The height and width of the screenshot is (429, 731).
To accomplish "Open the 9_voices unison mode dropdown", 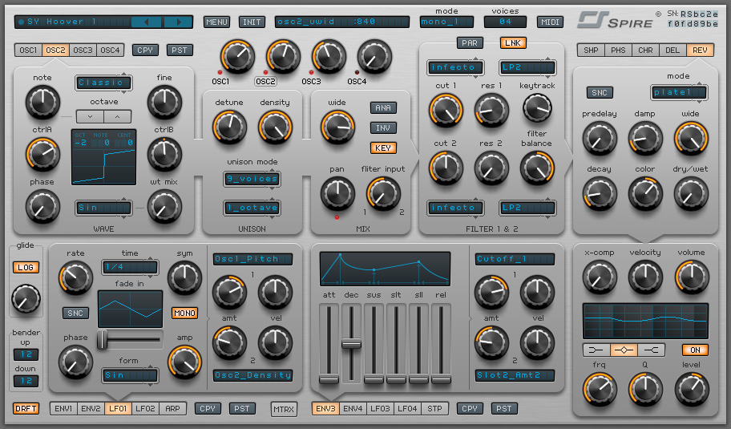I will pos(252,179).
